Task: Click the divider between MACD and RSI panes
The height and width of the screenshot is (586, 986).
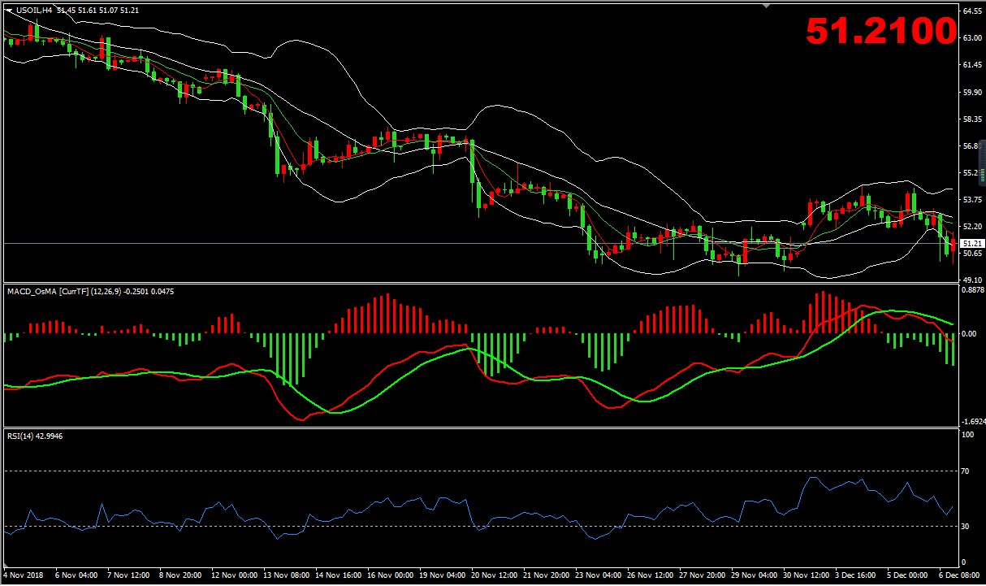Action: pyautogui.click(x=487, y=428)
